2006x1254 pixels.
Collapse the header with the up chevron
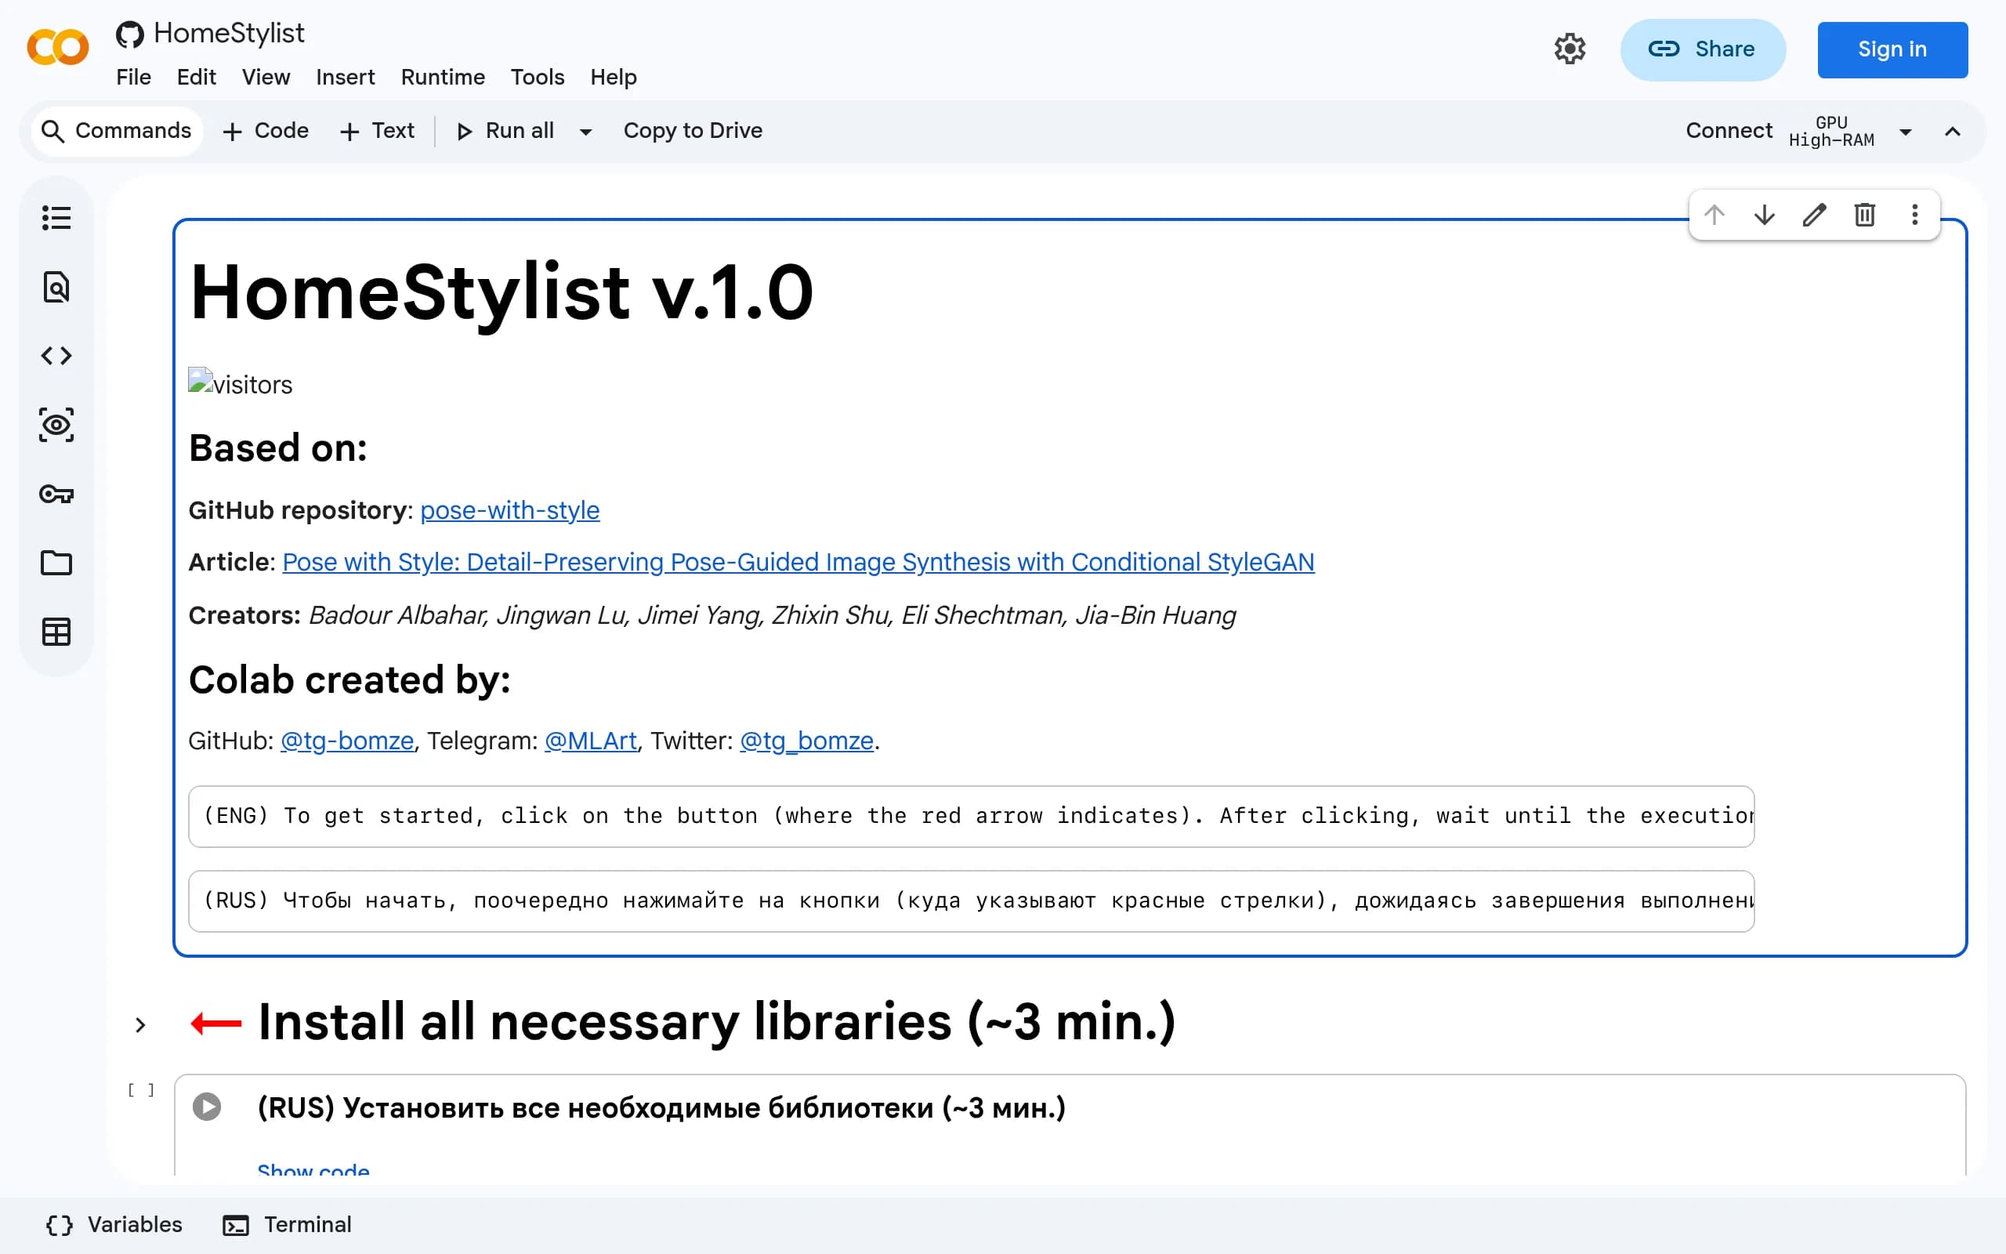1953,132
